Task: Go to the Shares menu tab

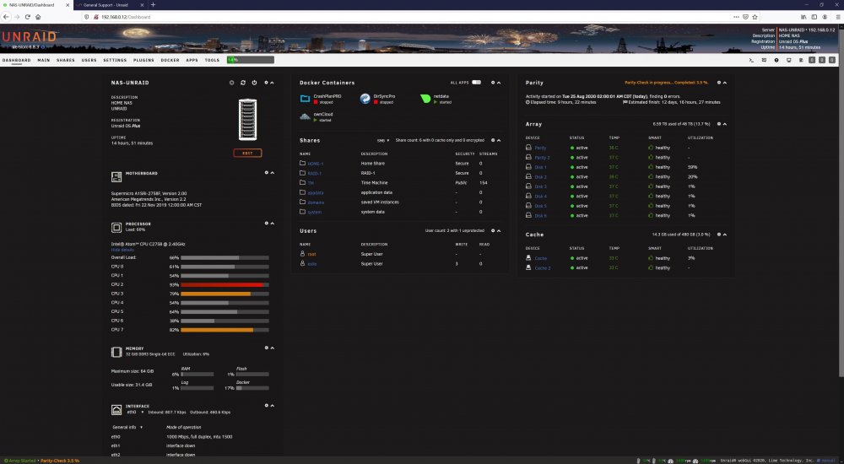Action: [66, 60]
